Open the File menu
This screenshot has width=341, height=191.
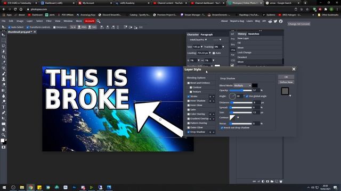(x=4, y=21)
